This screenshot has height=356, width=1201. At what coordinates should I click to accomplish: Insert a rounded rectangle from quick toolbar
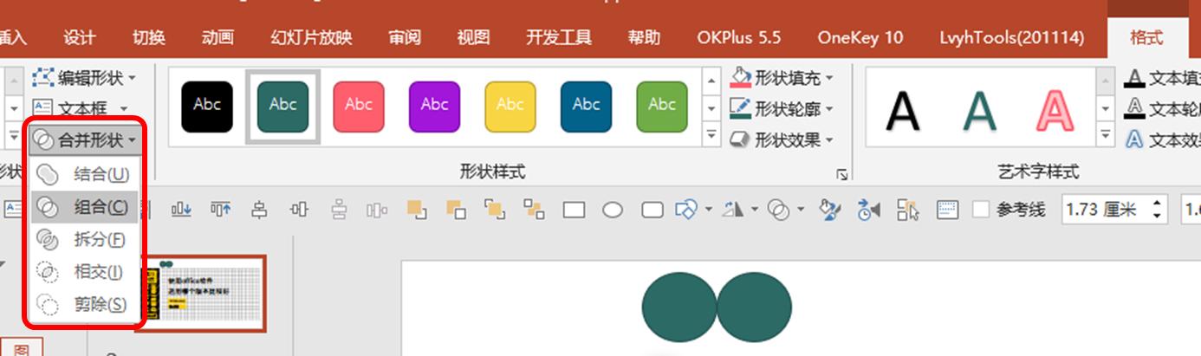tap(652, 210)
